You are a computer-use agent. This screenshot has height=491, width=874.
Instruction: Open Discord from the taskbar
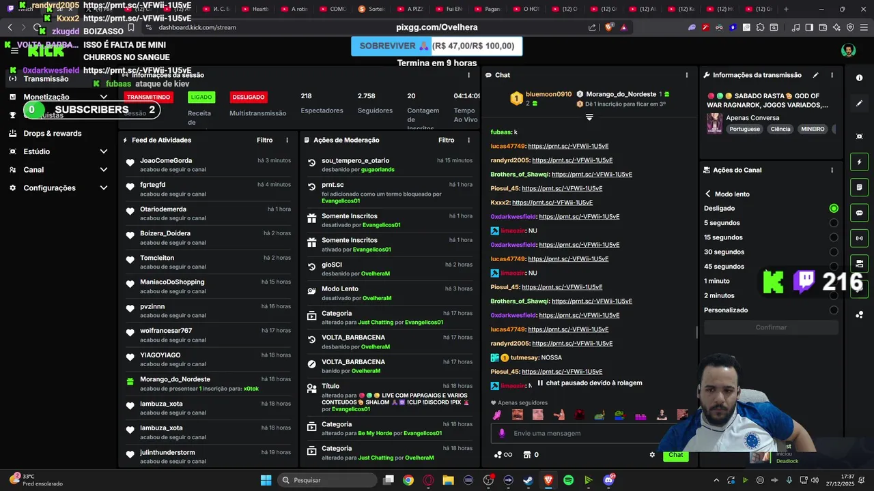point(608,480)
